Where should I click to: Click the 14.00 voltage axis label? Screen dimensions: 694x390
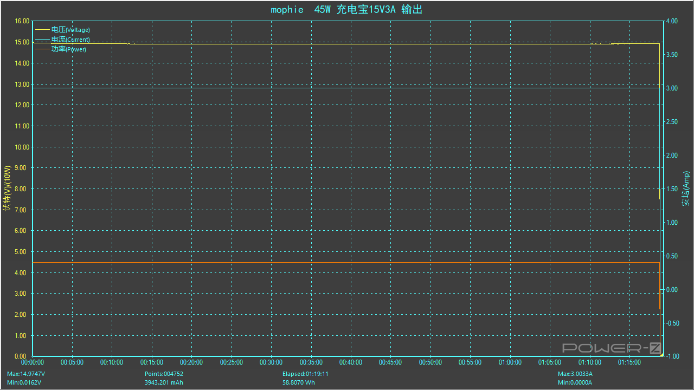click(x=22, y=63)
